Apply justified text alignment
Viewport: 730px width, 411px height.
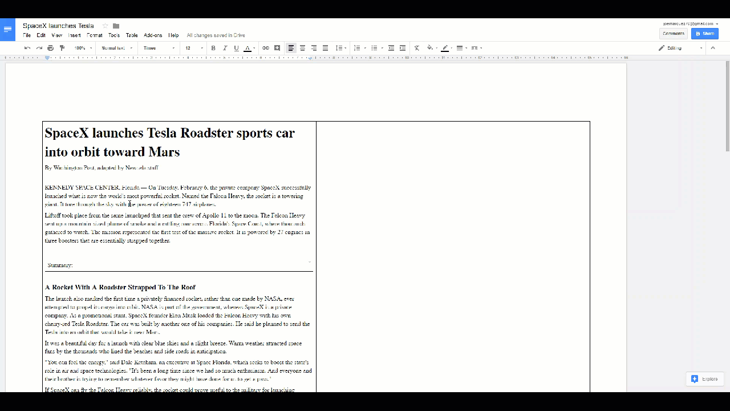point(325,48)
